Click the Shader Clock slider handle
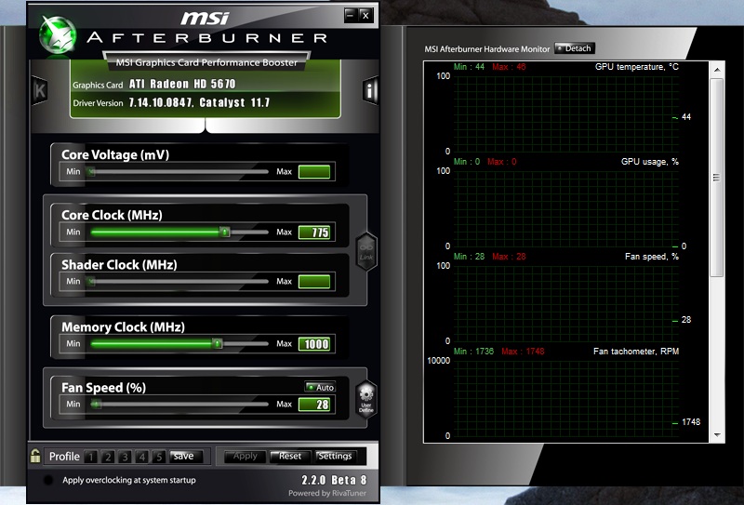 click(x=90, y=282)
